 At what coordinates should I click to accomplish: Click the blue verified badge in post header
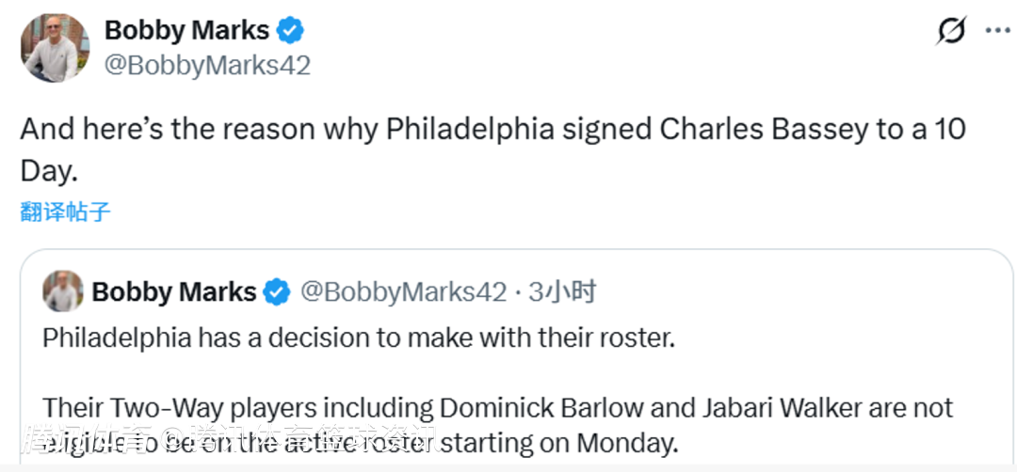point(290,30)
